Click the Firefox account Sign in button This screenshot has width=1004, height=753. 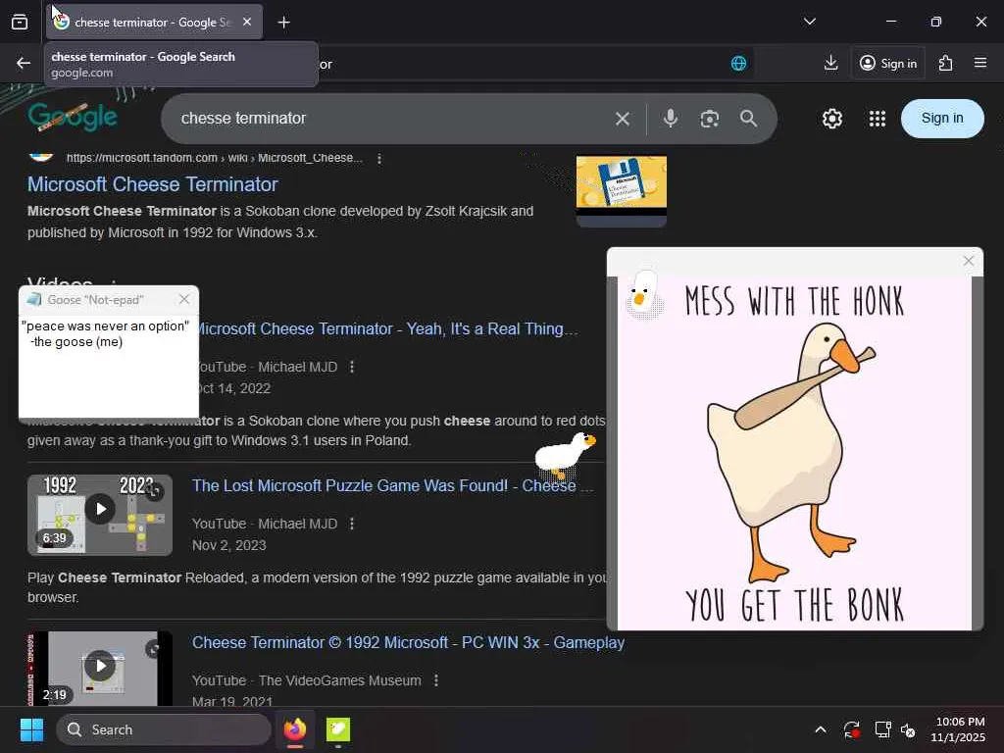pyautogui.click(x=888, y=63)
